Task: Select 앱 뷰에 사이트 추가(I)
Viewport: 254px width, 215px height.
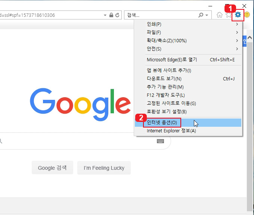Action: click(188, 71)
